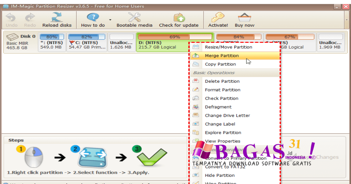351x184 pixels.
Task: Choose Convert to FAT32 menu entry
Action: click(235, 167)
